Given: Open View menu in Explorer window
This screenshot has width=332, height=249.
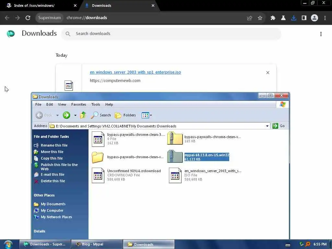Looking at the screenshot, I should 62,104.
